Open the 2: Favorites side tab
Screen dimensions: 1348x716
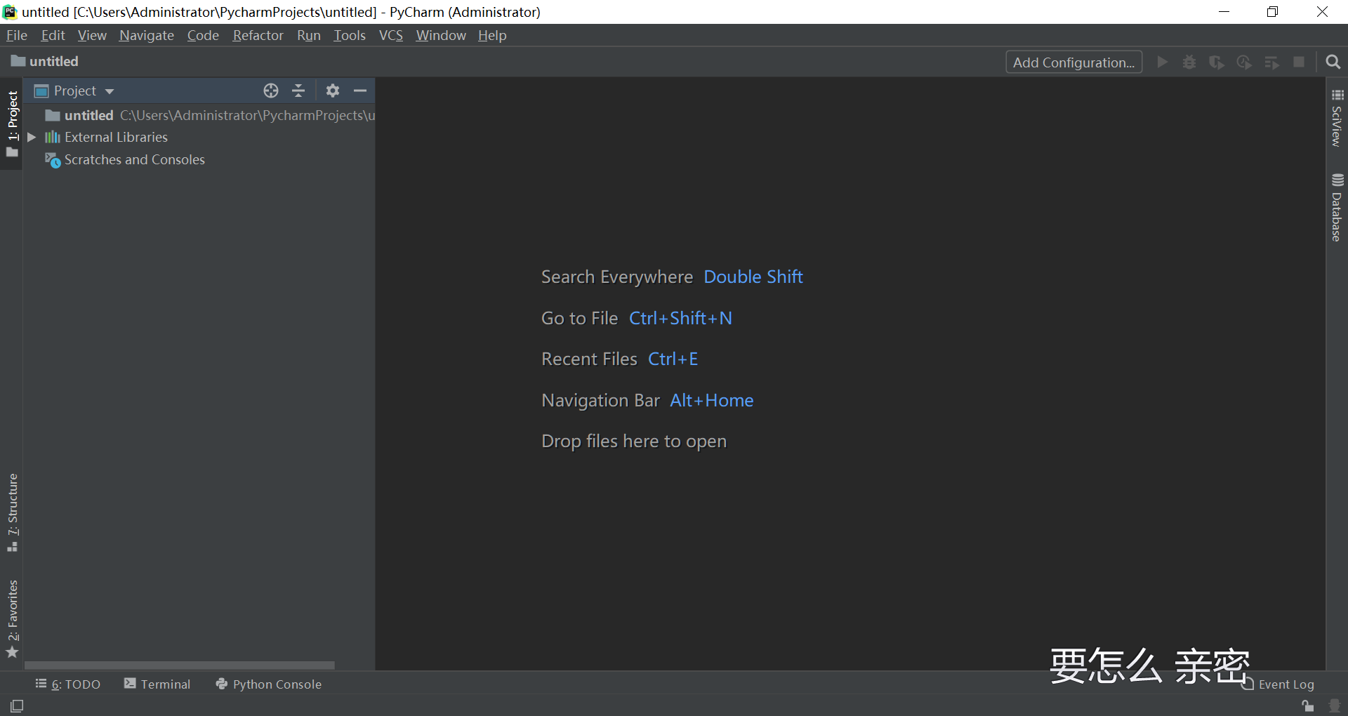12,619
